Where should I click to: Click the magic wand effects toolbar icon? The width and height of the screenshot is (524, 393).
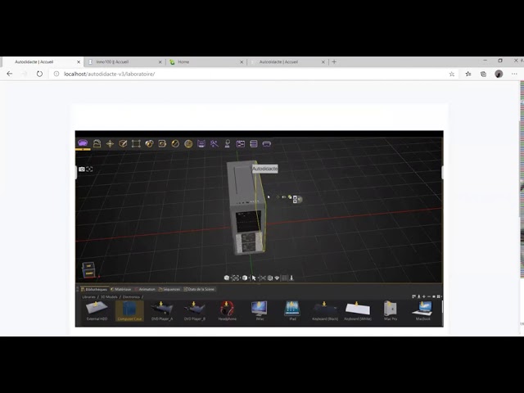click(215, 144)
